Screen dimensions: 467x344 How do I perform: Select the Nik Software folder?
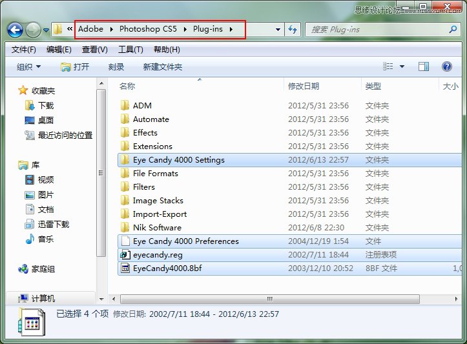[x=157, y=228]
